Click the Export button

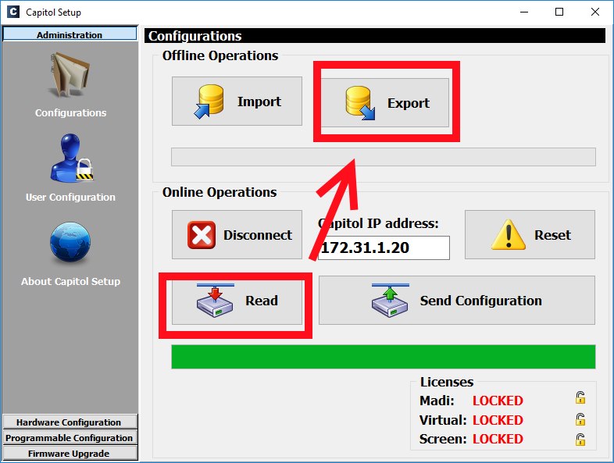(384, 102)
